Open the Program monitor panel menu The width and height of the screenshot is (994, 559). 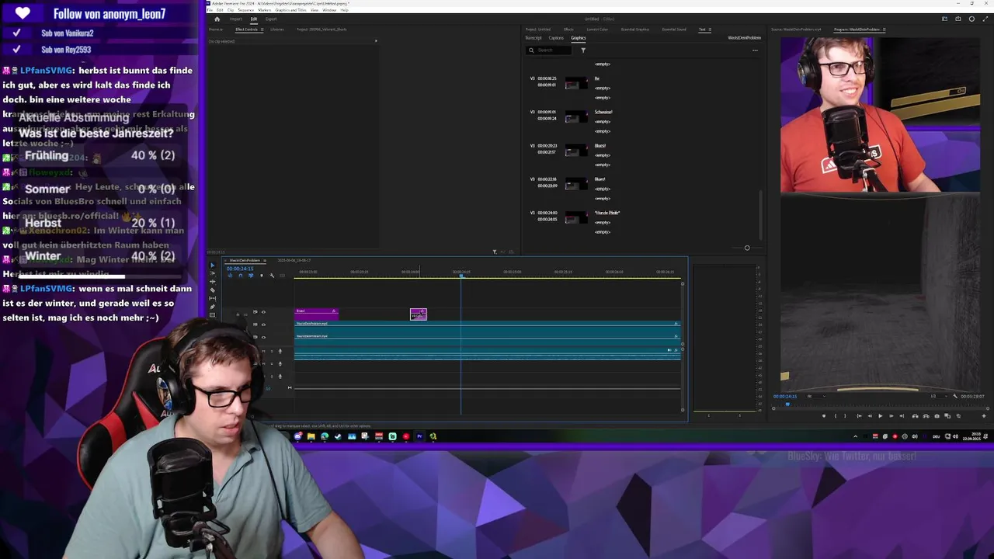(884, 30)
